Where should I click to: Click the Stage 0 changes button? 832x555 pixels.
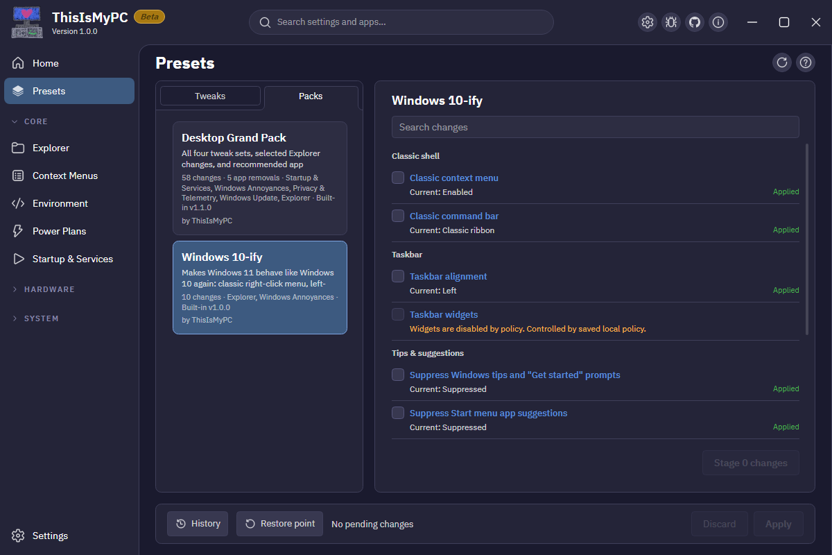751,463
